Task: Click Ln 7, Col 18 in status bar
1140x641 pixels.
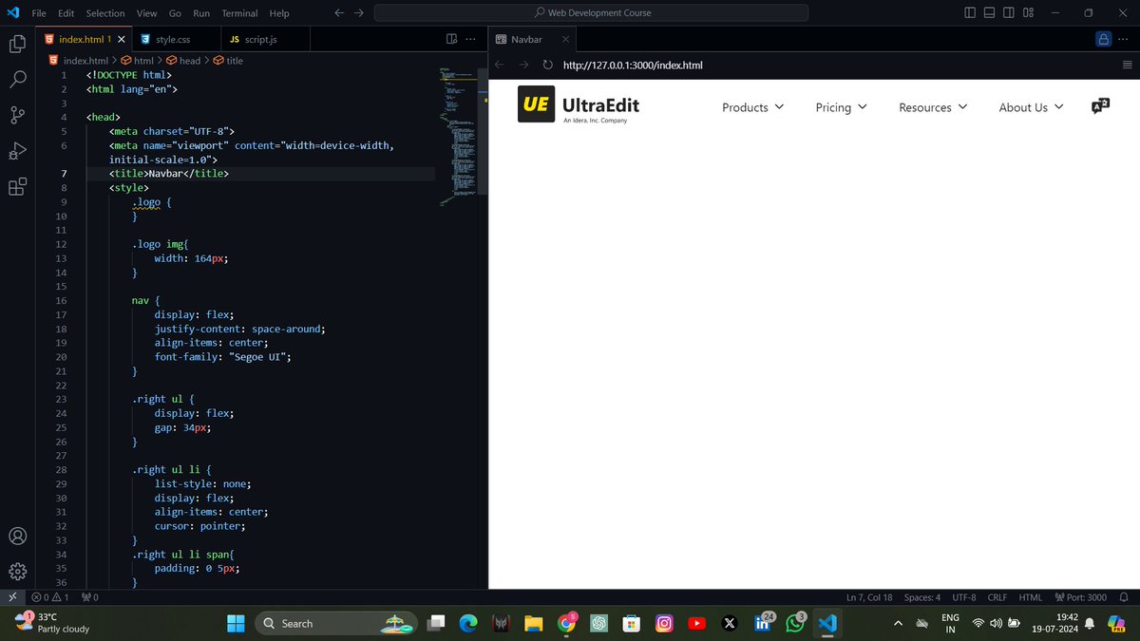Action: click(869, 597)
